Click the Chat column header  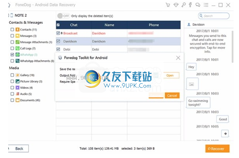click(x=74, y=25)
